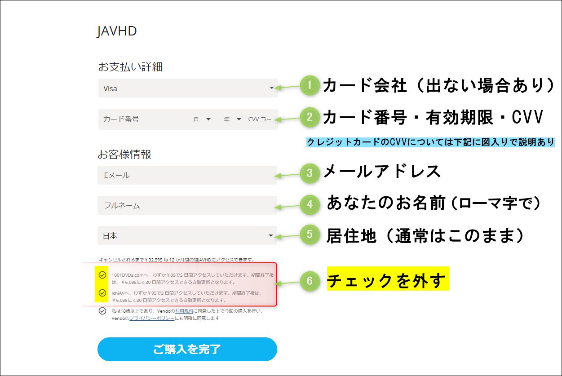Expand the expiry month 月 dropdown
This screenshot has height=376, width=562.
click(x=202, y=119)
